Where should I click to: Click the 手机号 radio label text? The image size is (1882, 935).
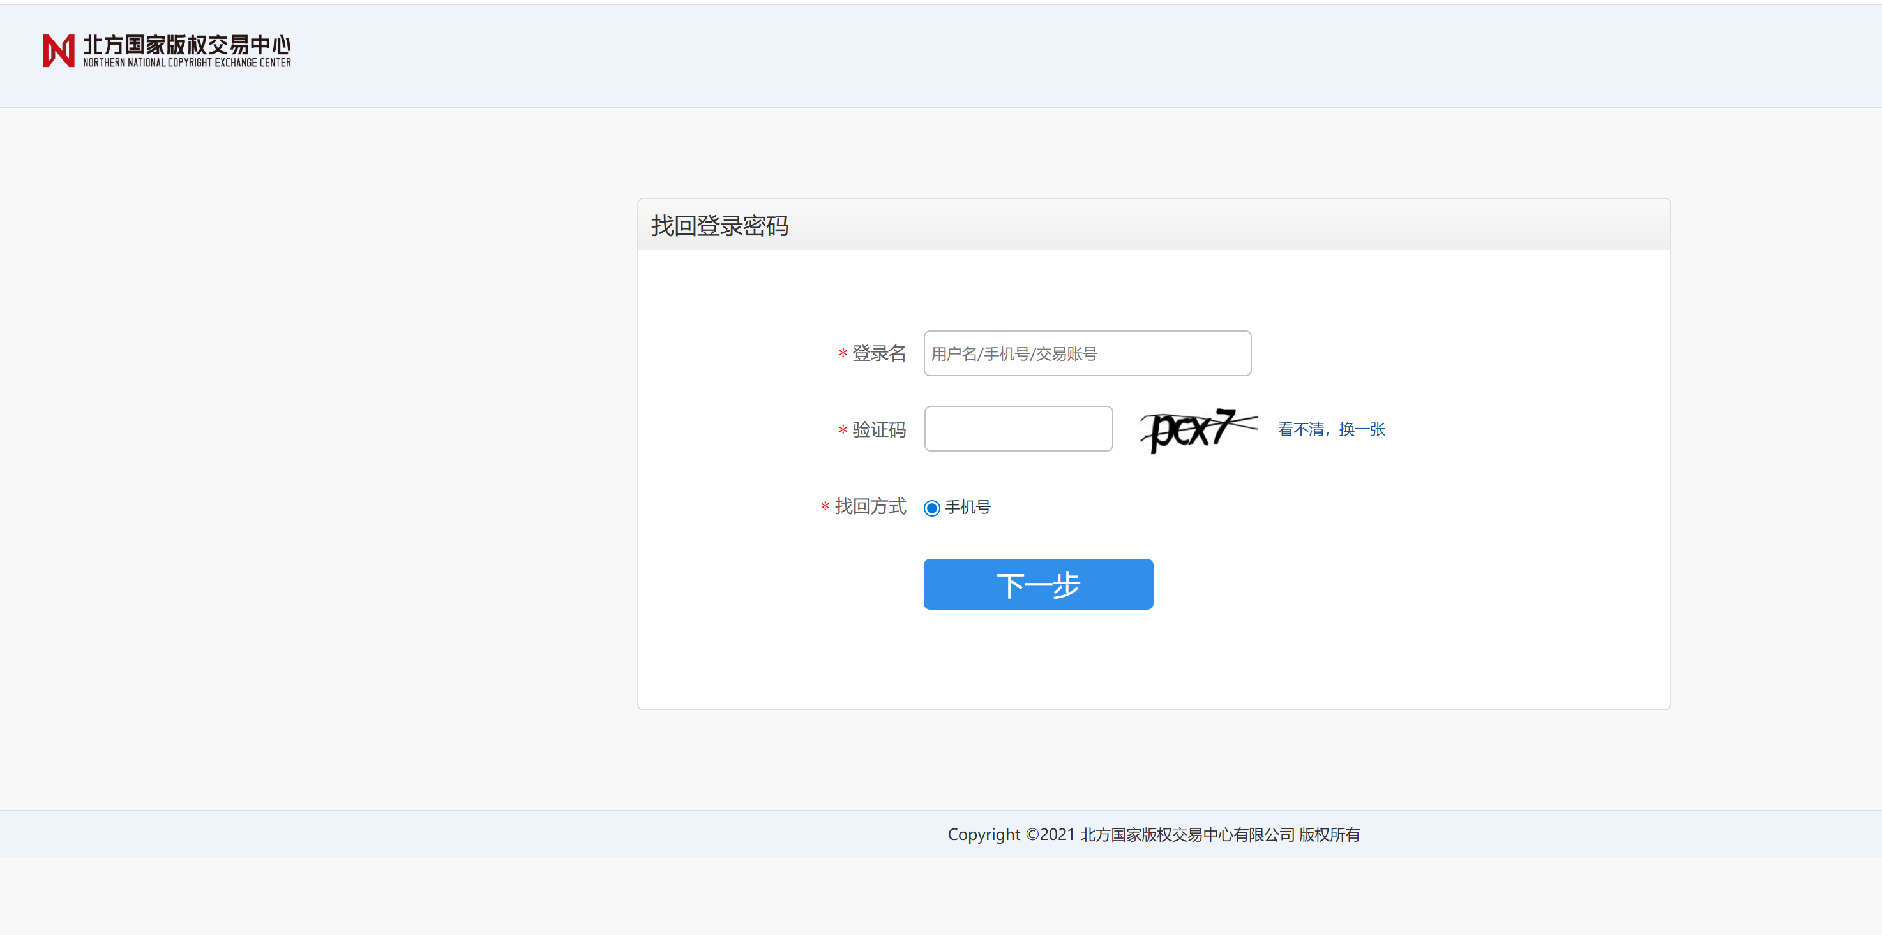[967, 507]
